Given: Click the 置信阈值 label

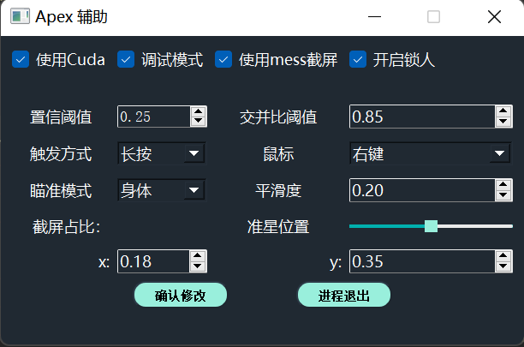Looking at the screenshot, I should pos(61,117).
